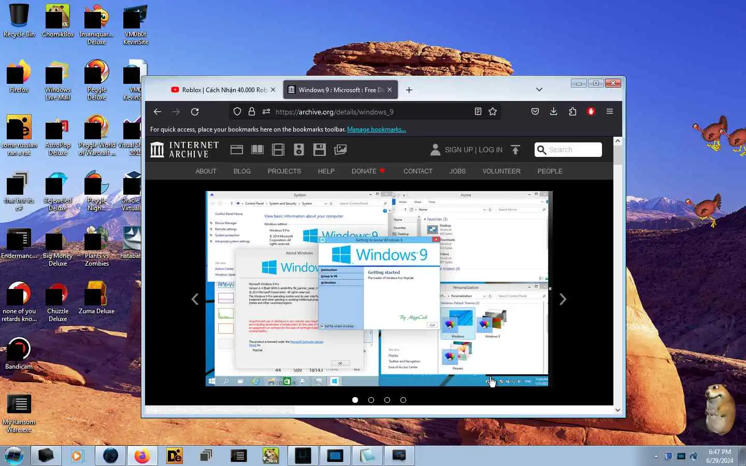Screen dimensions: 746x466
Task: Open the Audio speaker icon in Archive header
Action: (x=299, y=150)
